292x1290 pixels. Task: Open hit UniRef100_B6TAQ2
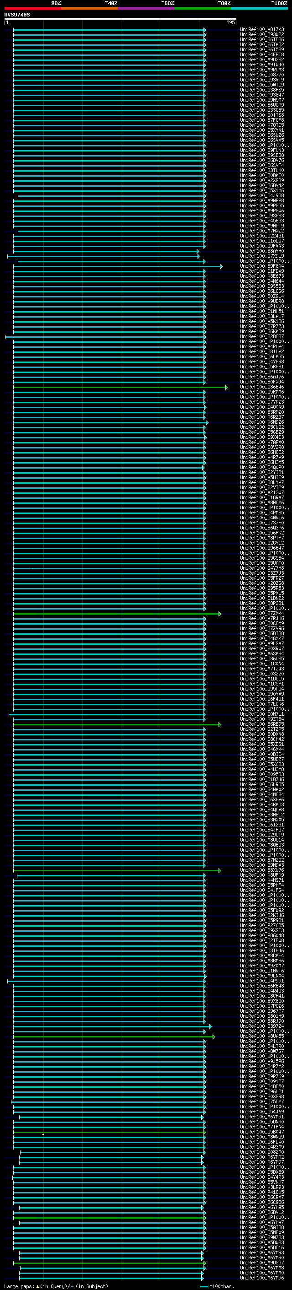(x=262, y=44)
